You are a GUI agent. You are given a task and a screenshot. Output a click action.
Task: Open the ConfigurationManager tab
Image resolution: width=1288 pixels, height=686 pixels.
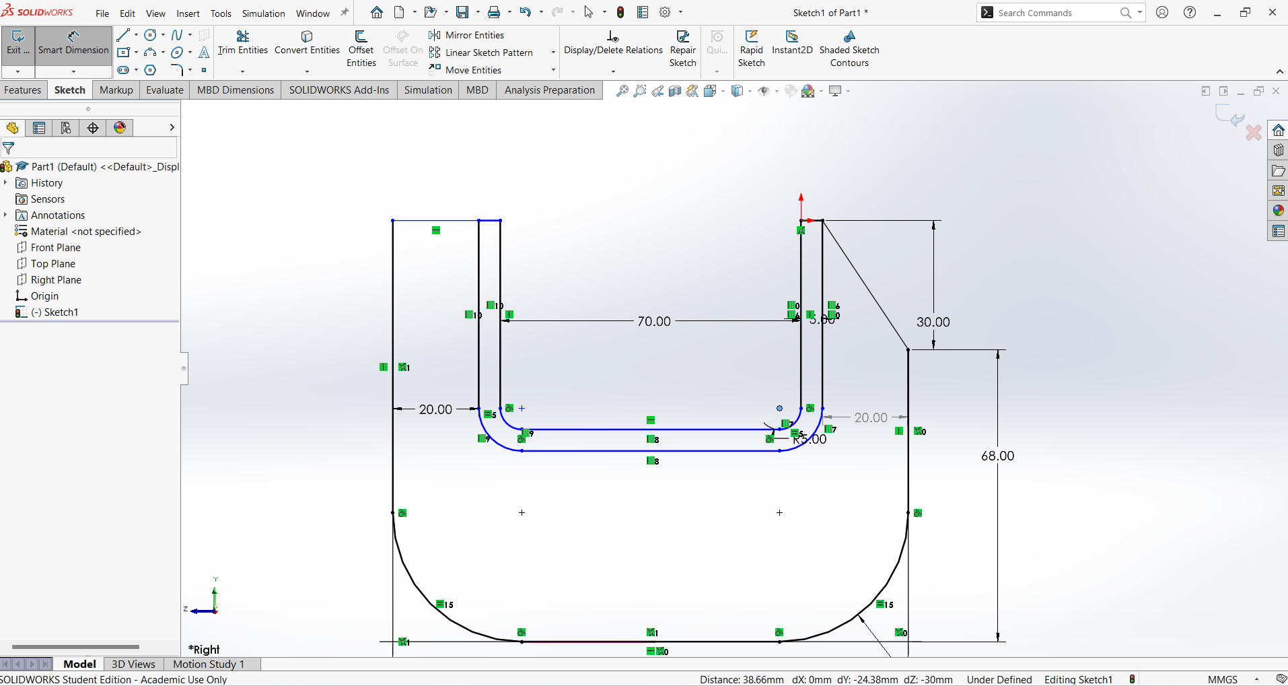66,128
